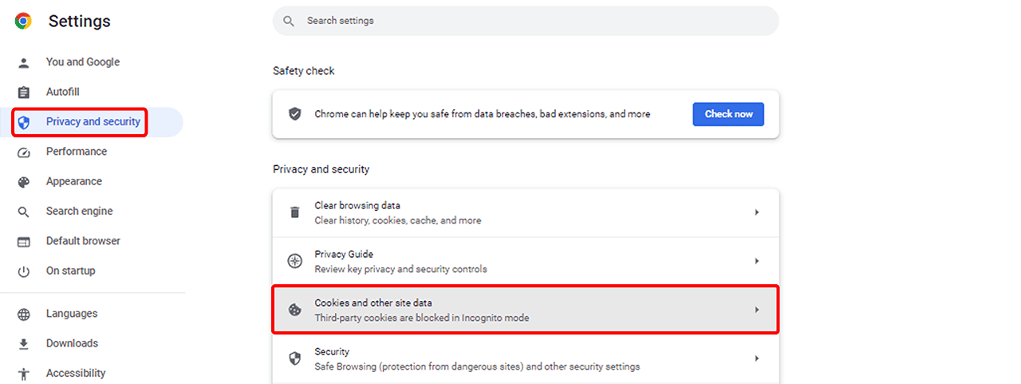Open the Privacy Guide link
1021x384 pixels.
click(x=343, y=255)
